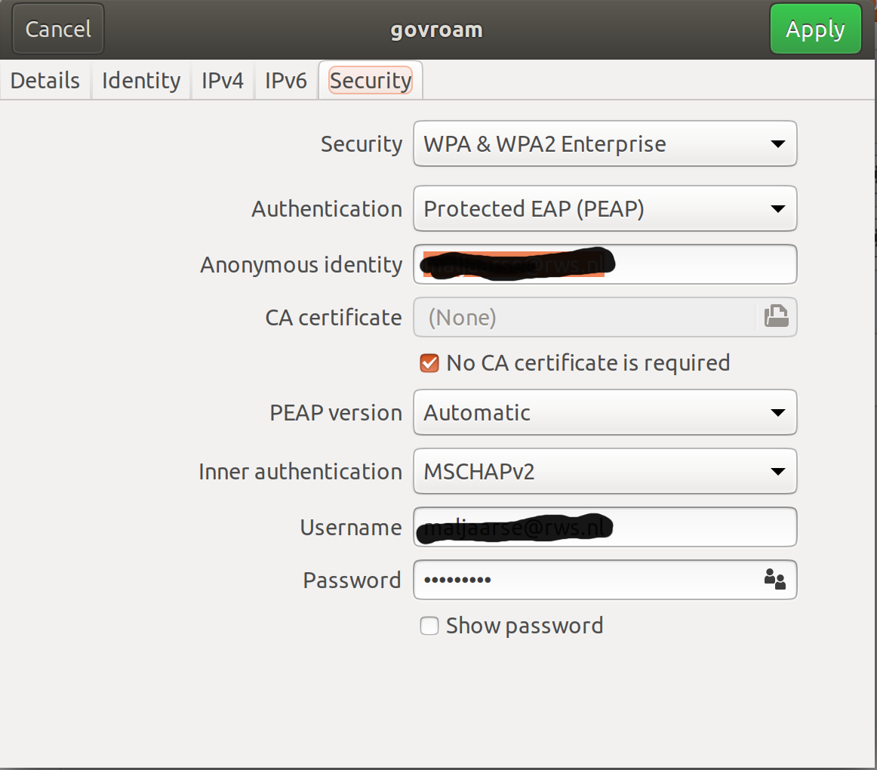The width and height of the screenshot is (877, 770).
Task: Uncheck No CA certificate is required
Action: (x=429, y=363)
